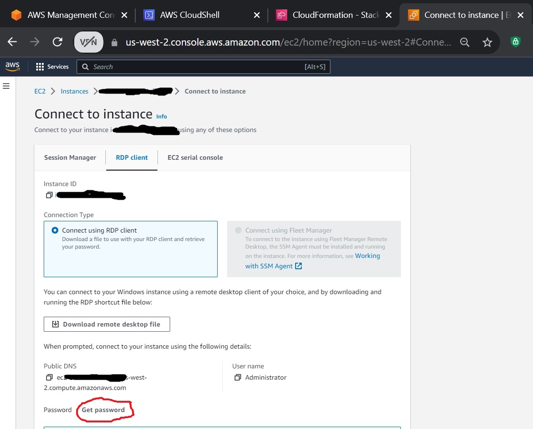Open the EC2 serial console tab
The width and height of the screenshot is (533, 429).
point(195,158)
